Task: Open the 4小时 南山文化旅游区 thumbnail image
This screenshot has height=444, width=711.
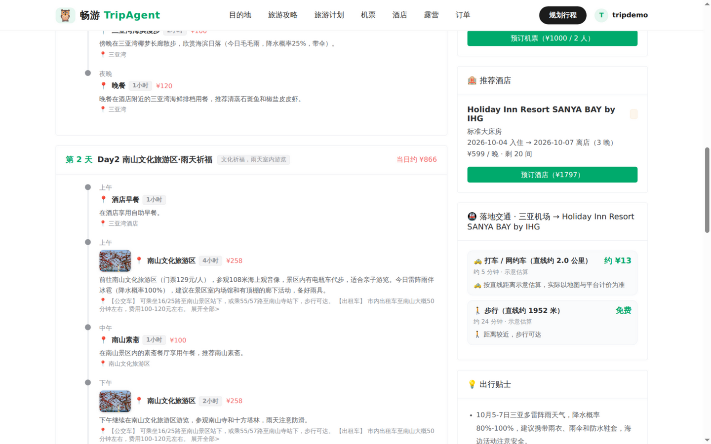Action: [115, 261]
